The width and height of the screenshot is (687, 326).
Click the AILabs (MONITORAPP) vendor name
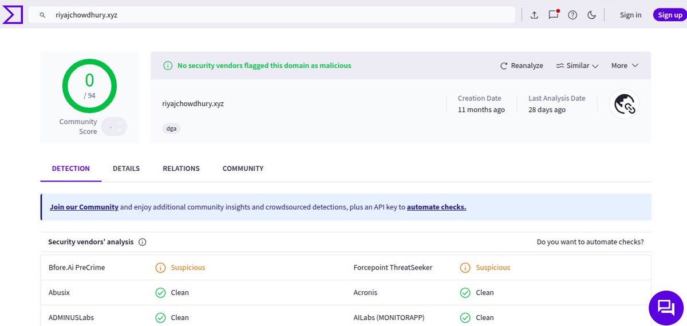(389, 317)
